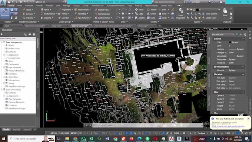This screenshot has width=252, height=142.
Task: Select the Move tool
Action: point(139,10)
